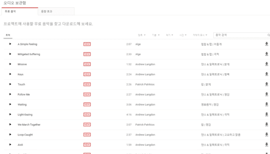Image resolution: width=270 pixels, height=154 pixels.
Task: Click the genre label in Touch row
Action: click(206, 84)
